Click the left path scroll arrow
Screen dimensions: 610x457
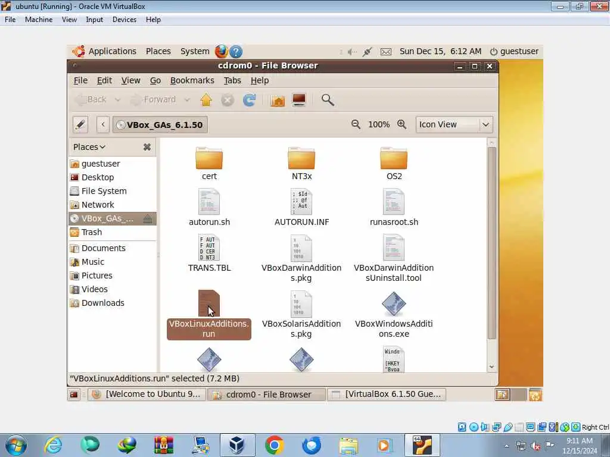103,125
